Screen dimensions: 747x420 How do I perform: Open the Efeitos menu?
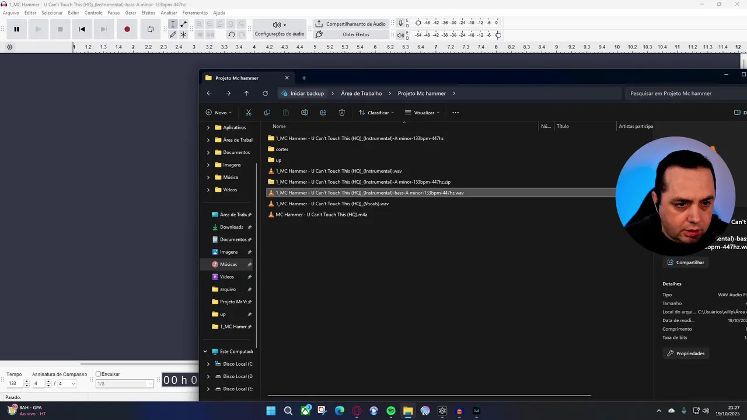point(148,13)
